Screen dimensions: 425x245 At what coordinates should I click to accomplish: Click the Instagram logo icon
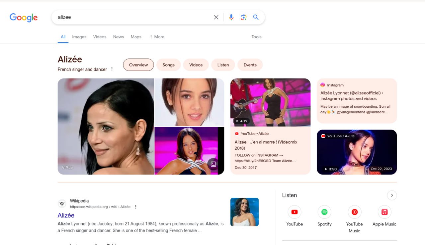coord(322,85)
